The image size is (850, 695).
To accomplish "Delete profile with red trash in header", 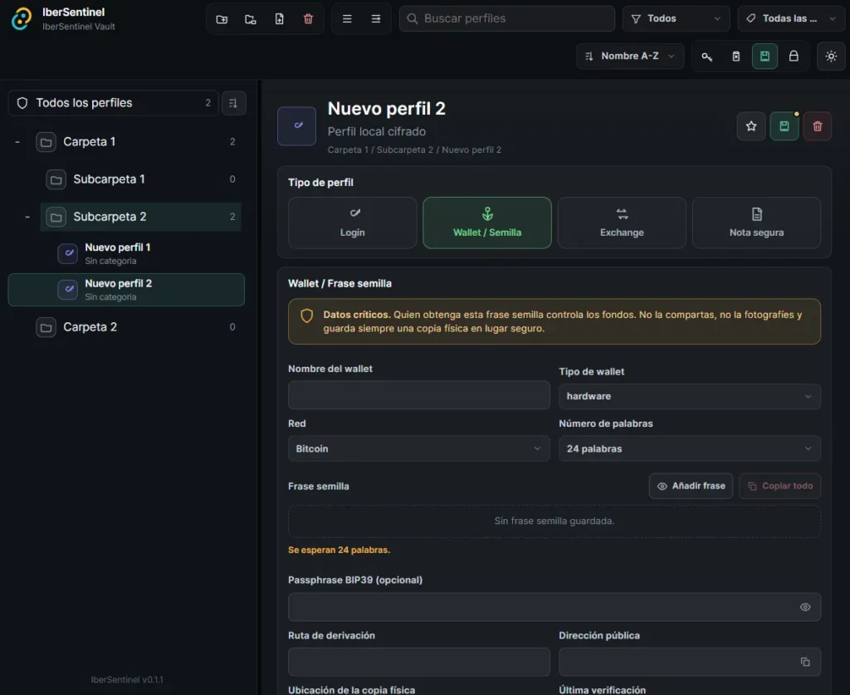I will (818, 126).
